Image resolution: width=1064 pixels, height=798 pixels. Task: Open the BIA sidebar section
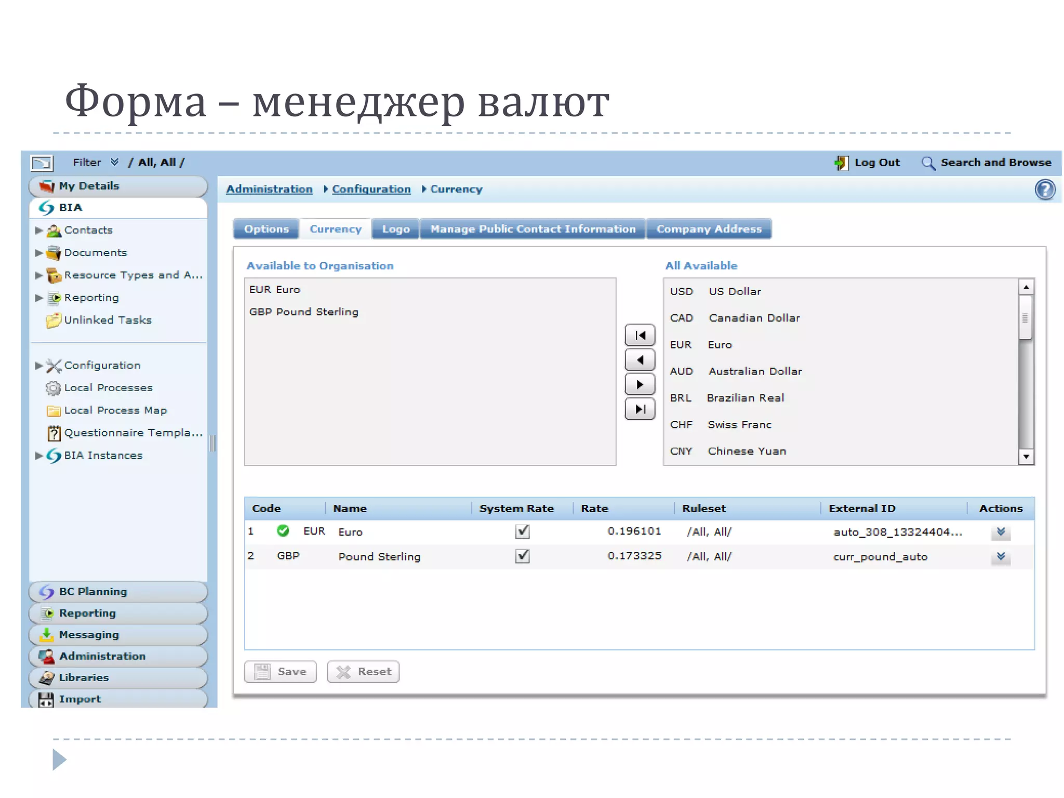[x=118, y=208]
